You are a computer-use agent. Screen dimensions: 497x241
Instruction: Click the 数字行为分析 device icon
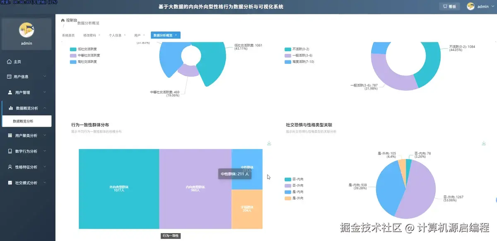tap(10, 151)
